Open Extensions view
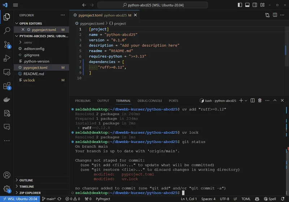289x202 pixels. click(7, 86)
